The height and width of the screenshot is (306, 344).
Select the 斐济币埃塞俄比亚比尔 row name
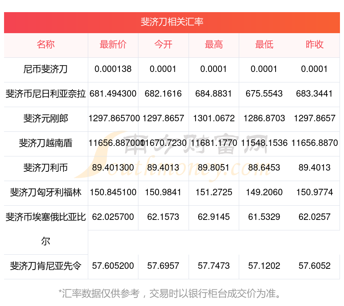pyautogui.click(x=46, y=229)
